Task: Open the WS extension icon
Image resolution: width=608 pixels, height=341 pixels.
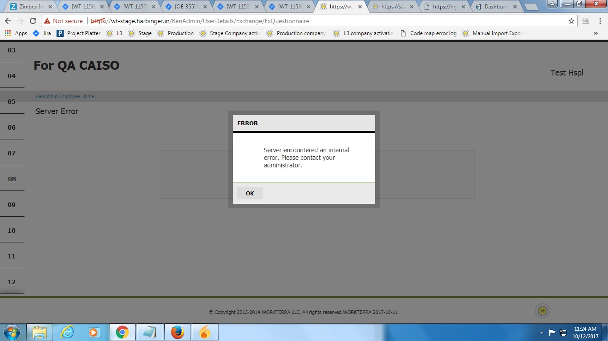Action: 586,21
